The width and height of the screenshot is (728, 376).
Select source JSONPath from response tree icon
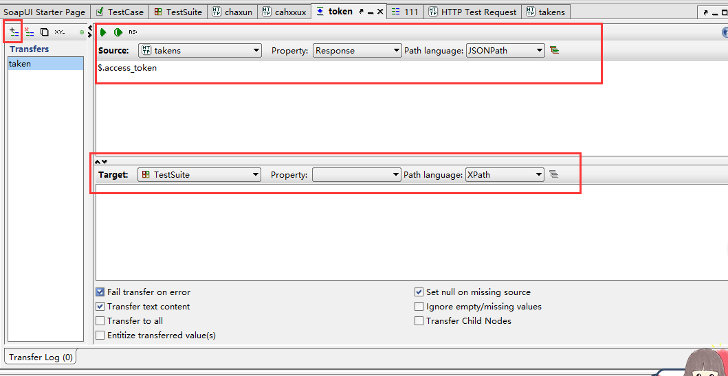[x=554, y=50]
